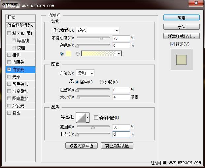Click the style preview thumbnail square
This screenshot has height=168, width=205.
[181, 60]
